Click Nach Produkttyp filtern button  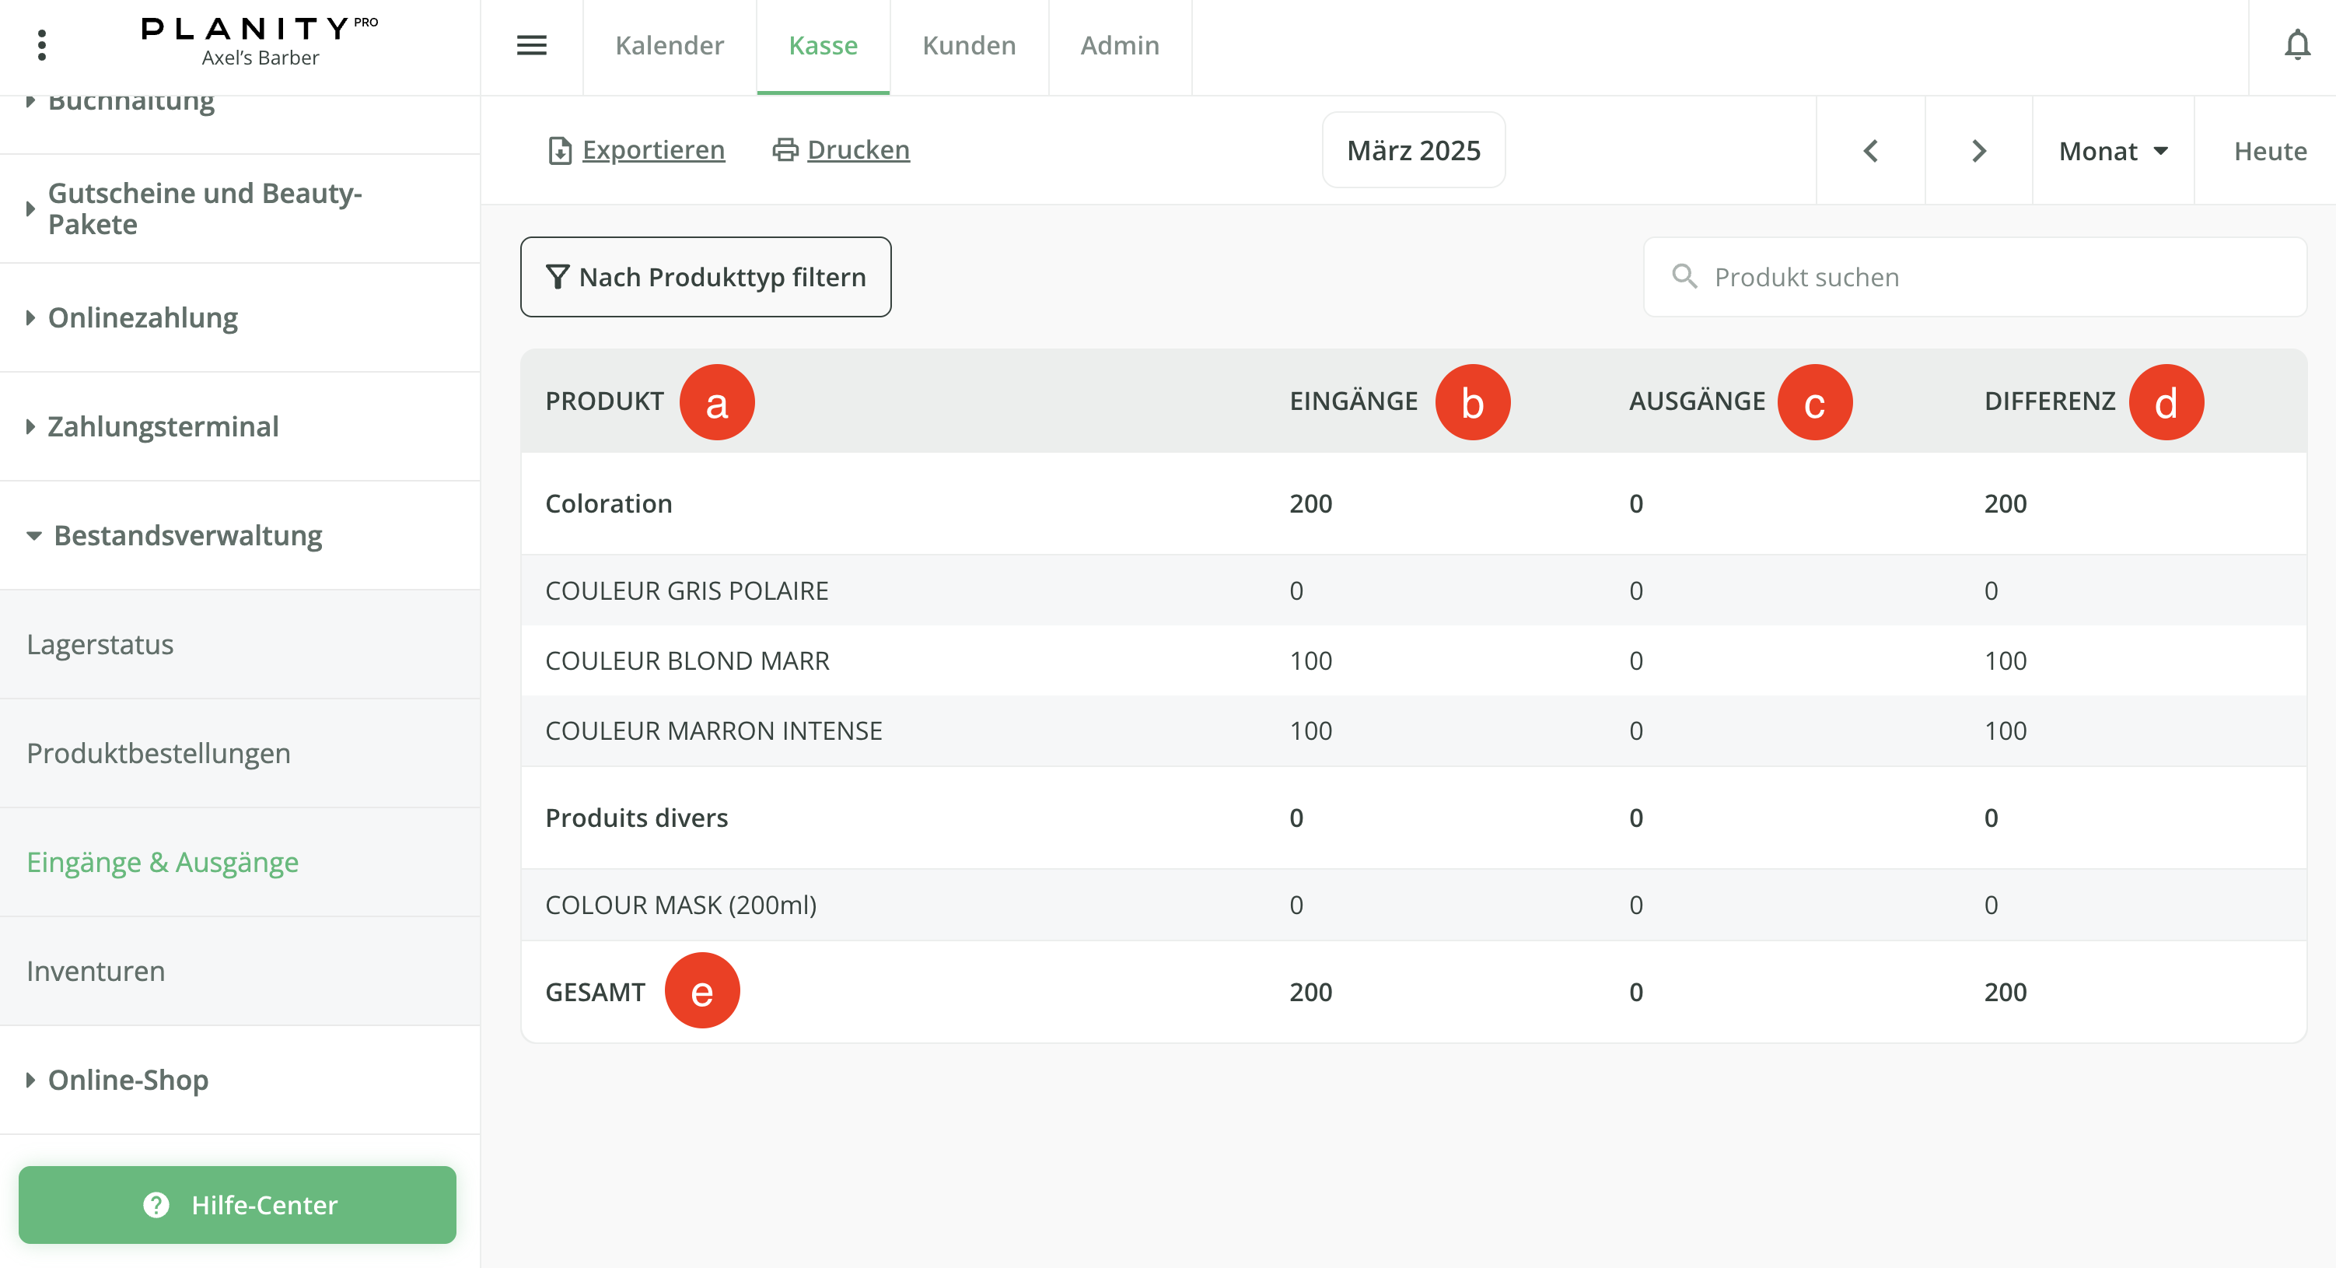coord(705,277)
